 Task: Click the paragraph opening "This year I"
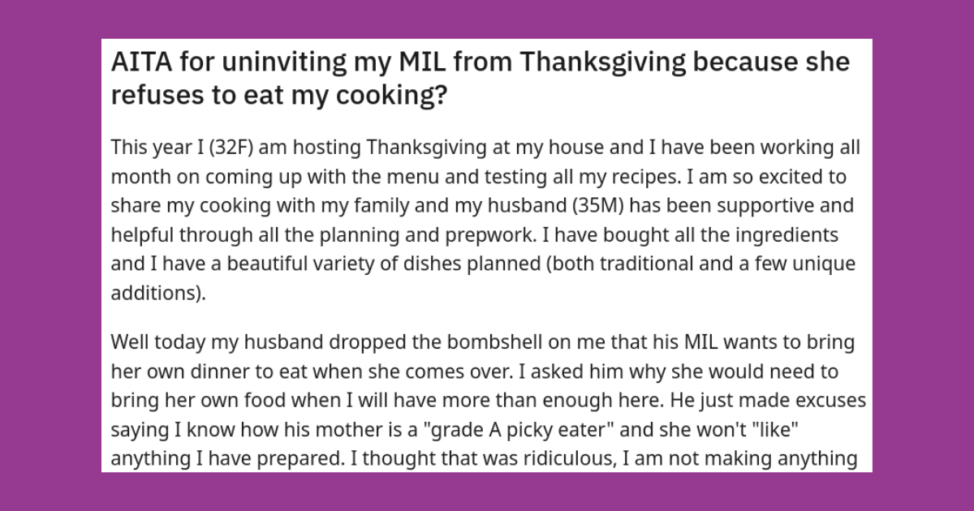(485, 221)
